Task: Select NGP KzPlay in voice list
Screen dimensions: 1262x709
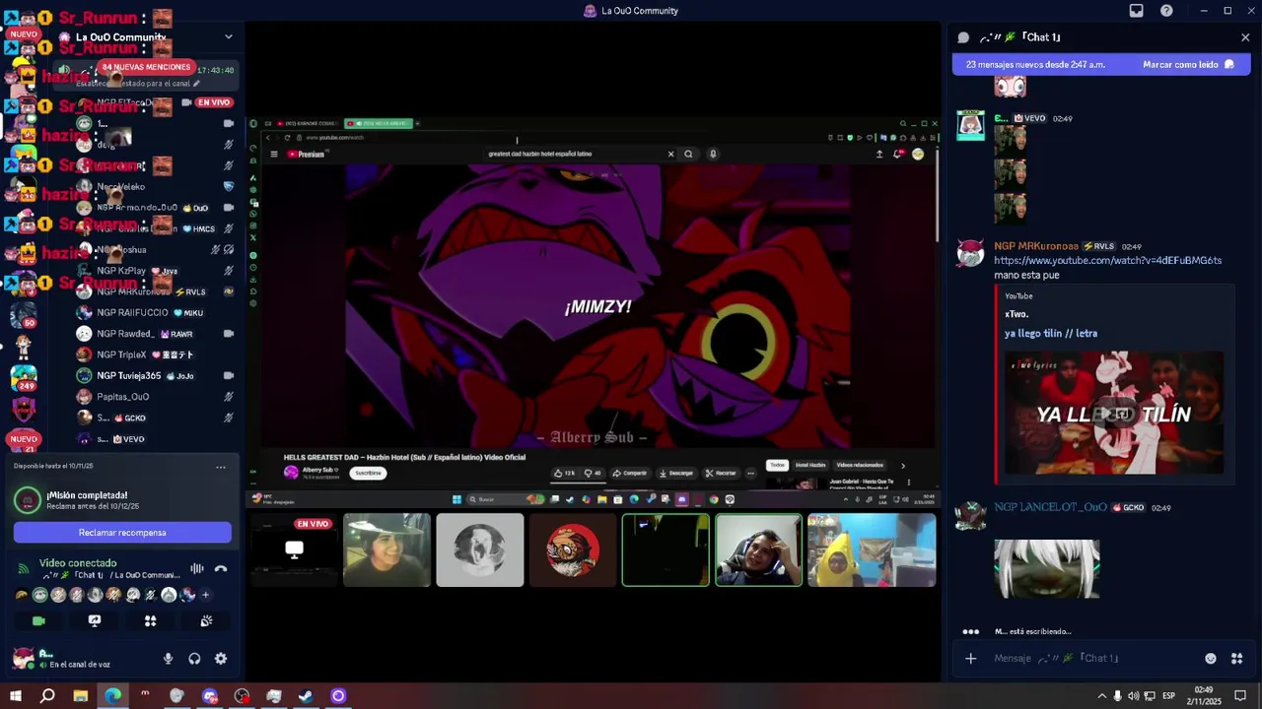Action: click(156, 271)
